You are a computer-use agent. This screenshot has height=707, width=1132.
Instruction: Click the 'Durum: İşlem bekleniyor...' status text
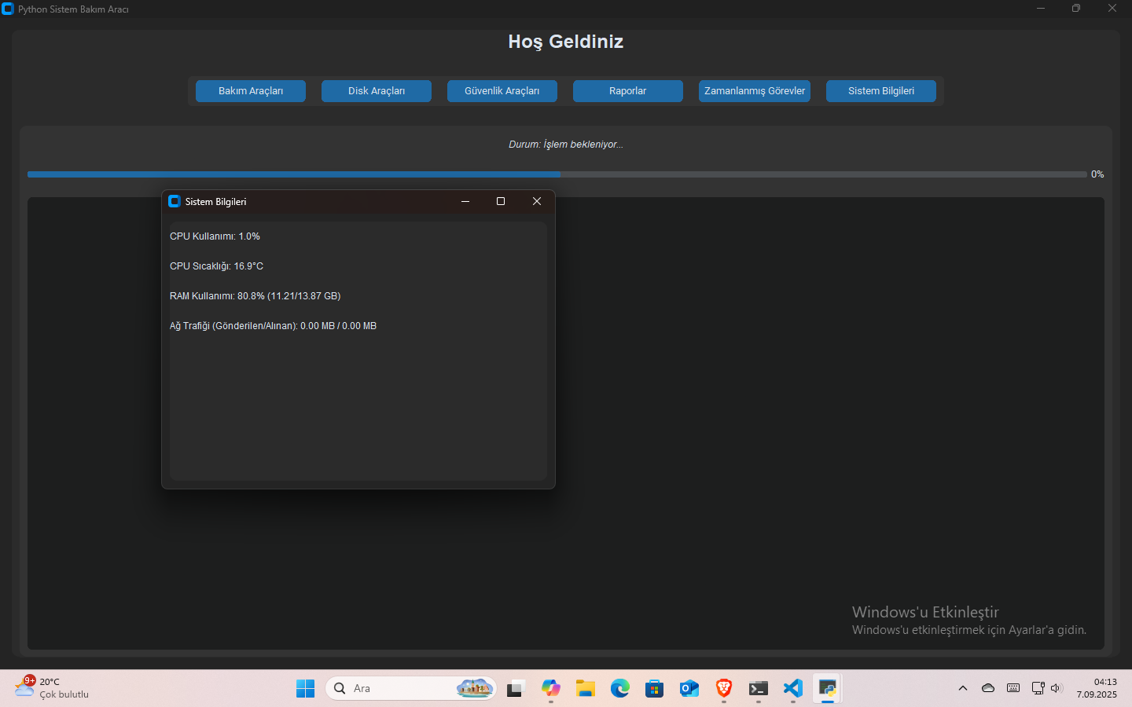[x=566, y=145]
